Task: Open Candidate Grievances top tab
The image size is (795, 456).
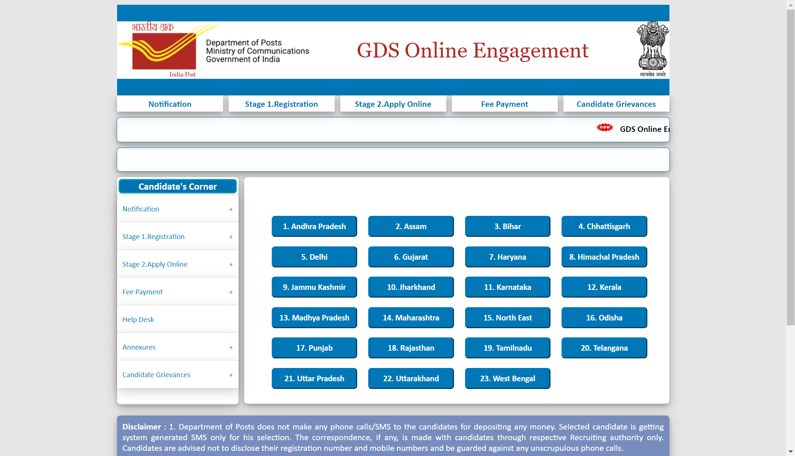Action: [x=616, y=104]
